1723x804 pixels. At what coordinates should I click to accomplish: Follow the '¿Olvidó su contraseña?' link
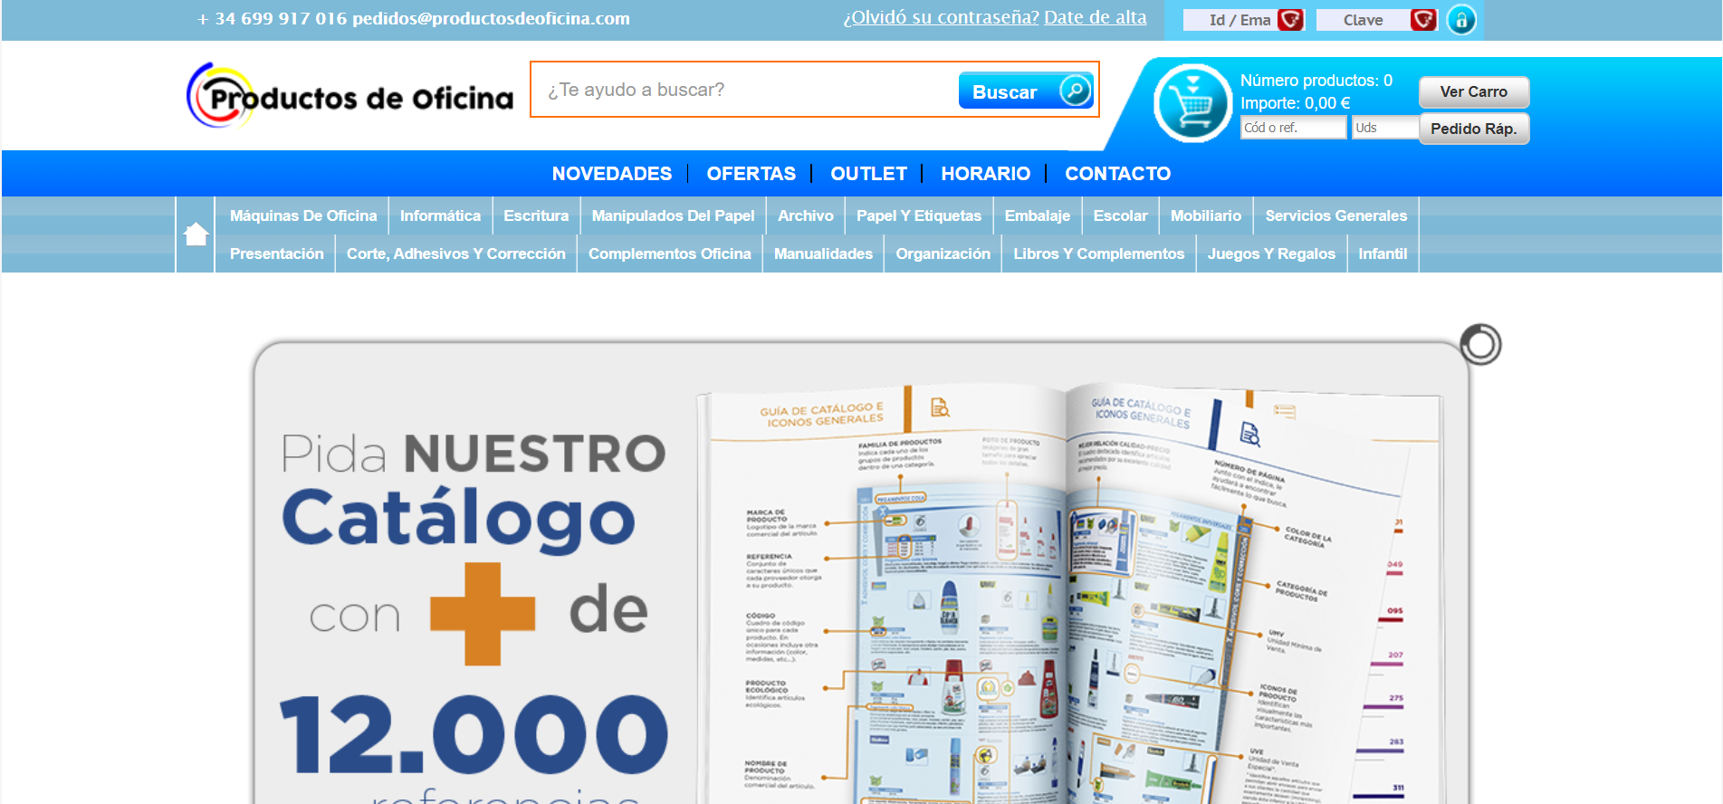click(941, 17)
